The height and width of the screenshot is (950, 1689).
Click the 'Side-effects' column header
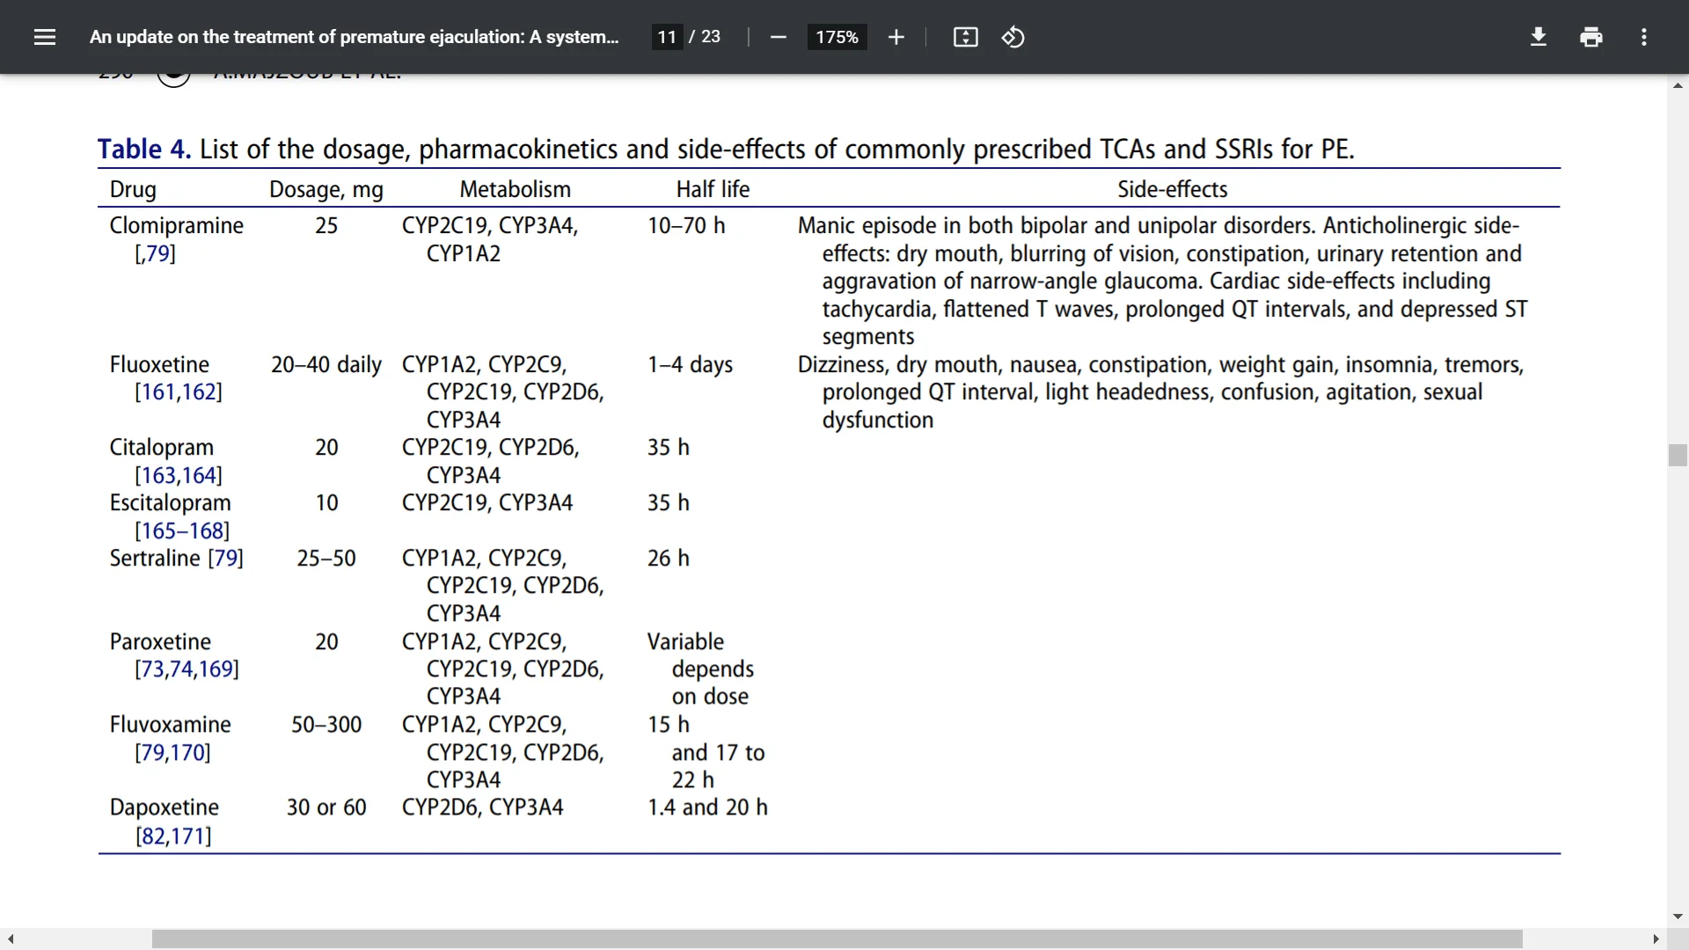[1173, 189]
